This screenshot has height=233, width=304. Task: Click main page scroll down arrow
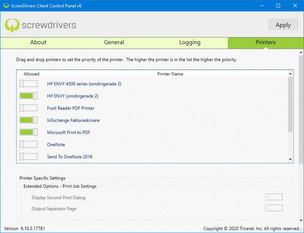pos(301,220)
